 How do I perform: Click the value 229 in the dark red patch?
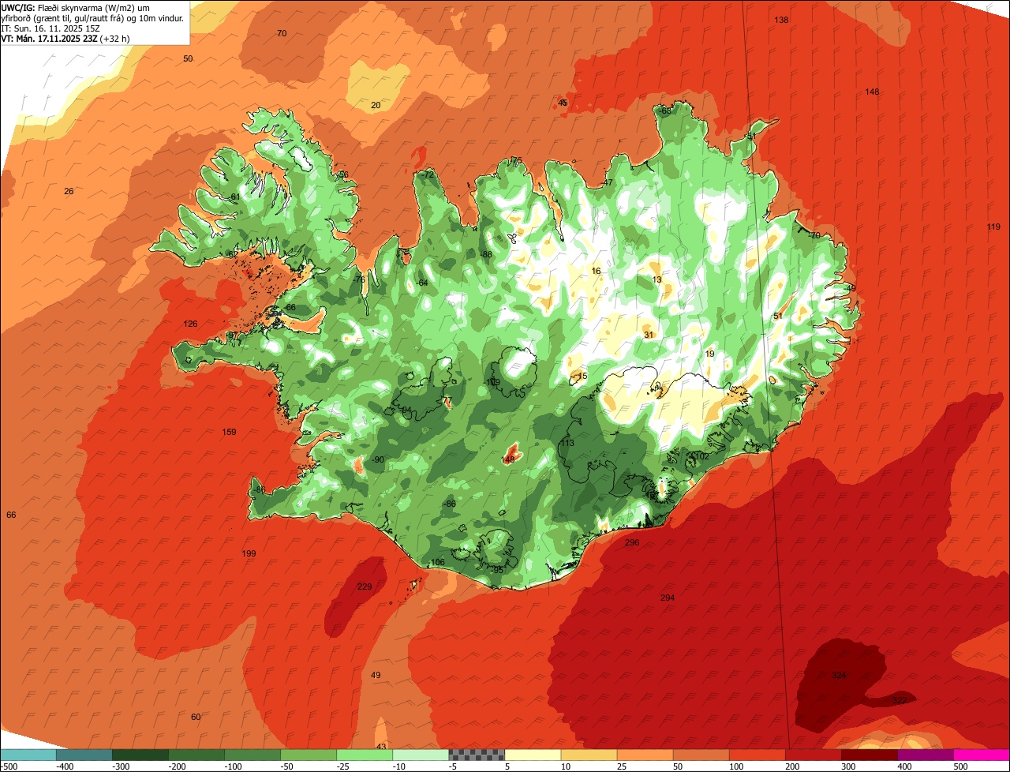click(365, 586)
